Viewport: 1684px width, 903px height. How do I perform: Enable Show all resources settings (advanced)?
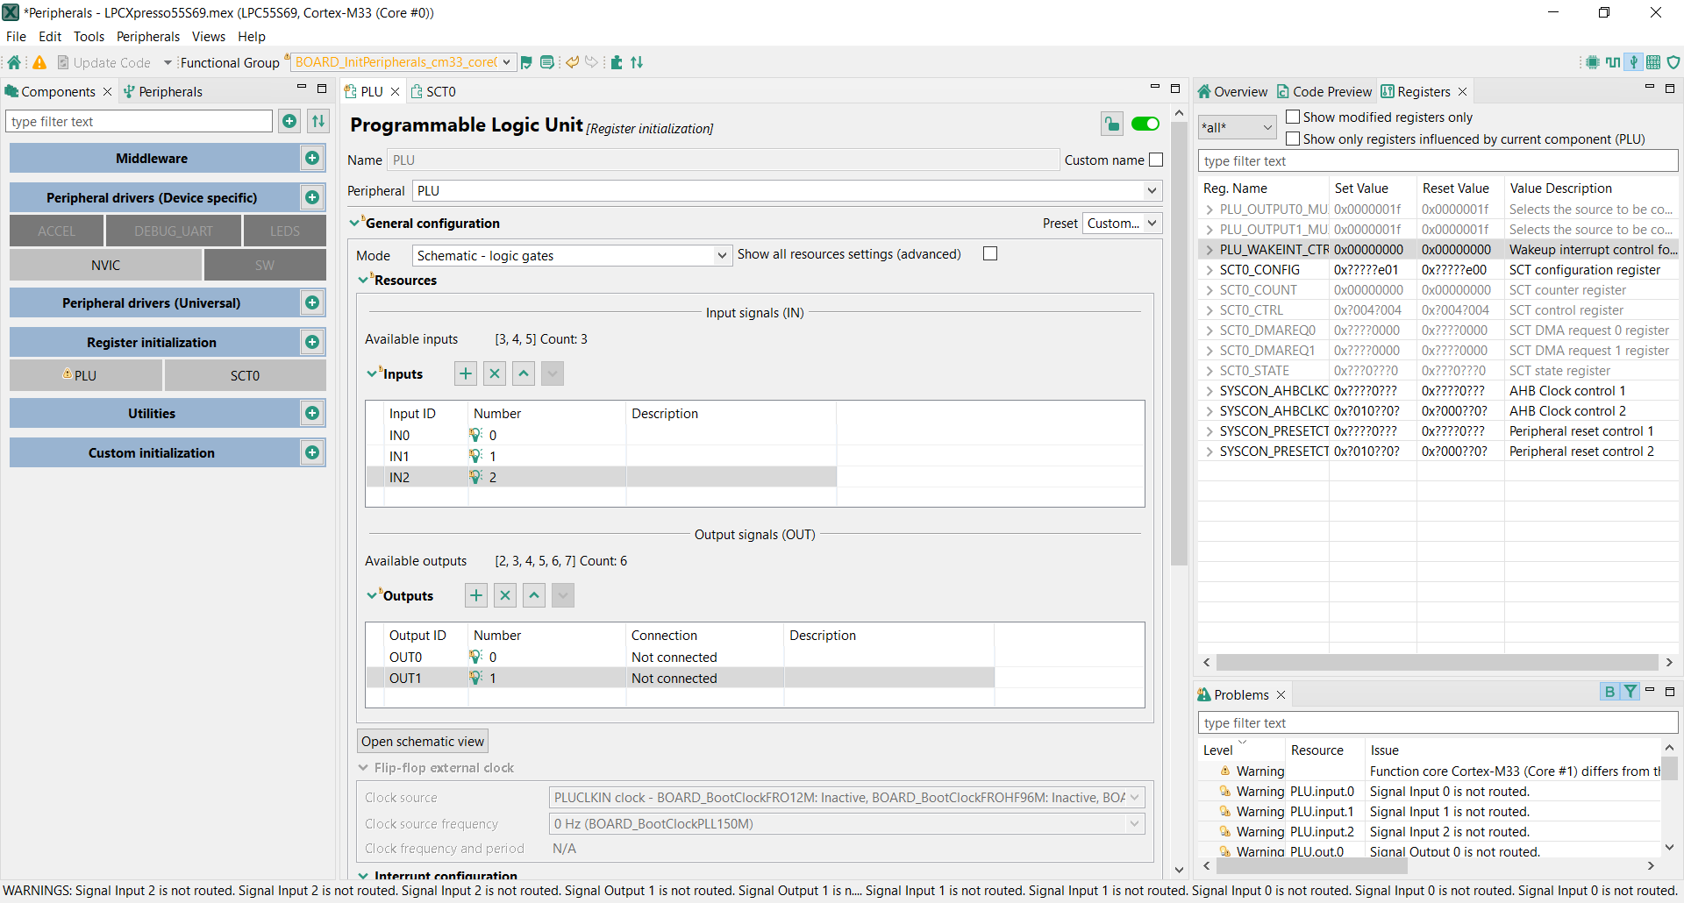coord(990,253)
